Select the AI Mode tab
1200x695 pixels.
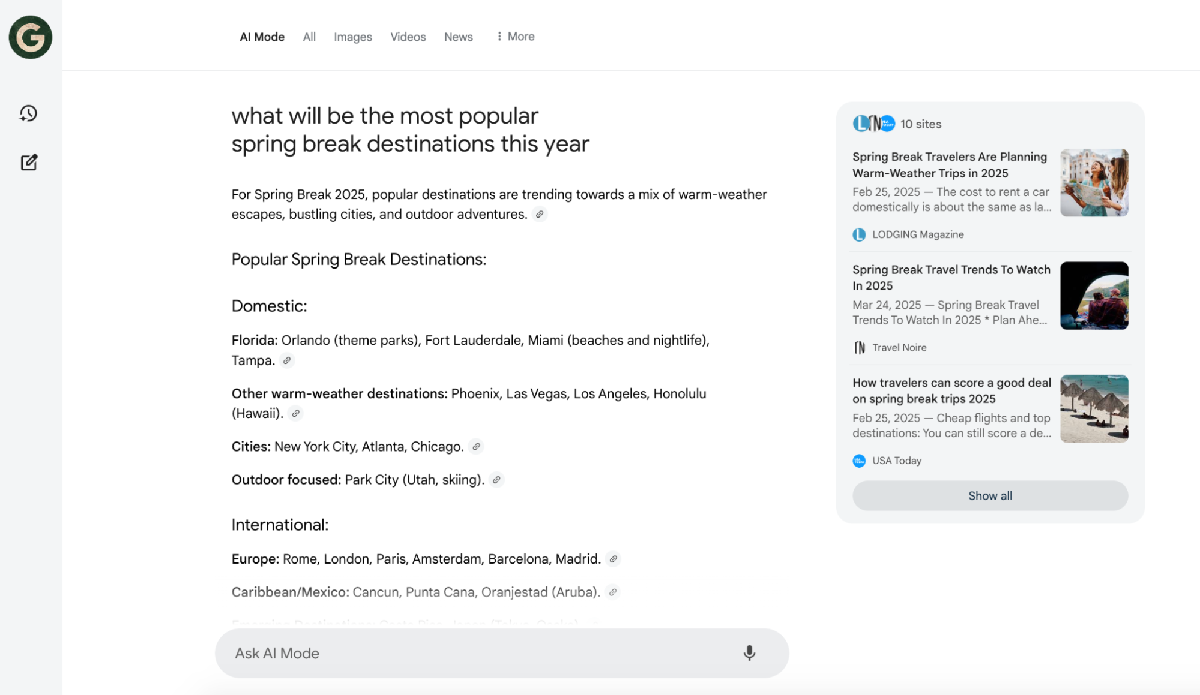pyautogui.click(x=262, y=37)
